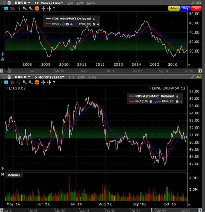
Task: Click right scroll arrow on top timeline scrollbar
Action: click(x=200, y=71)
